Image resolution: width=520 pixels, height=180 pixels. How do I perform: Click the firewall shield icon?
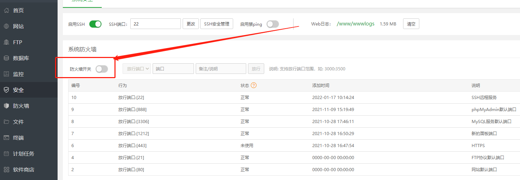6,106
